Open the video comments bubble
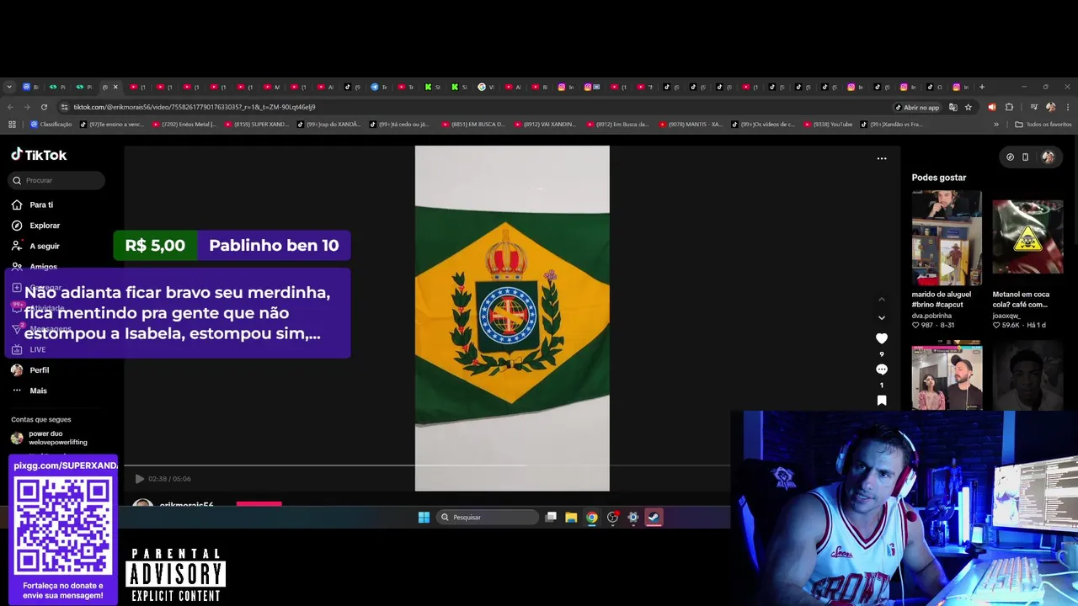 (882, 369)
